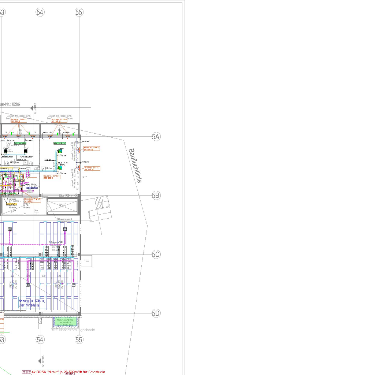This screenshot has width=375, height=375.
Task: Click the upper 3.5kW Umluftkühler symbol
Action: (x=60, y=151)
